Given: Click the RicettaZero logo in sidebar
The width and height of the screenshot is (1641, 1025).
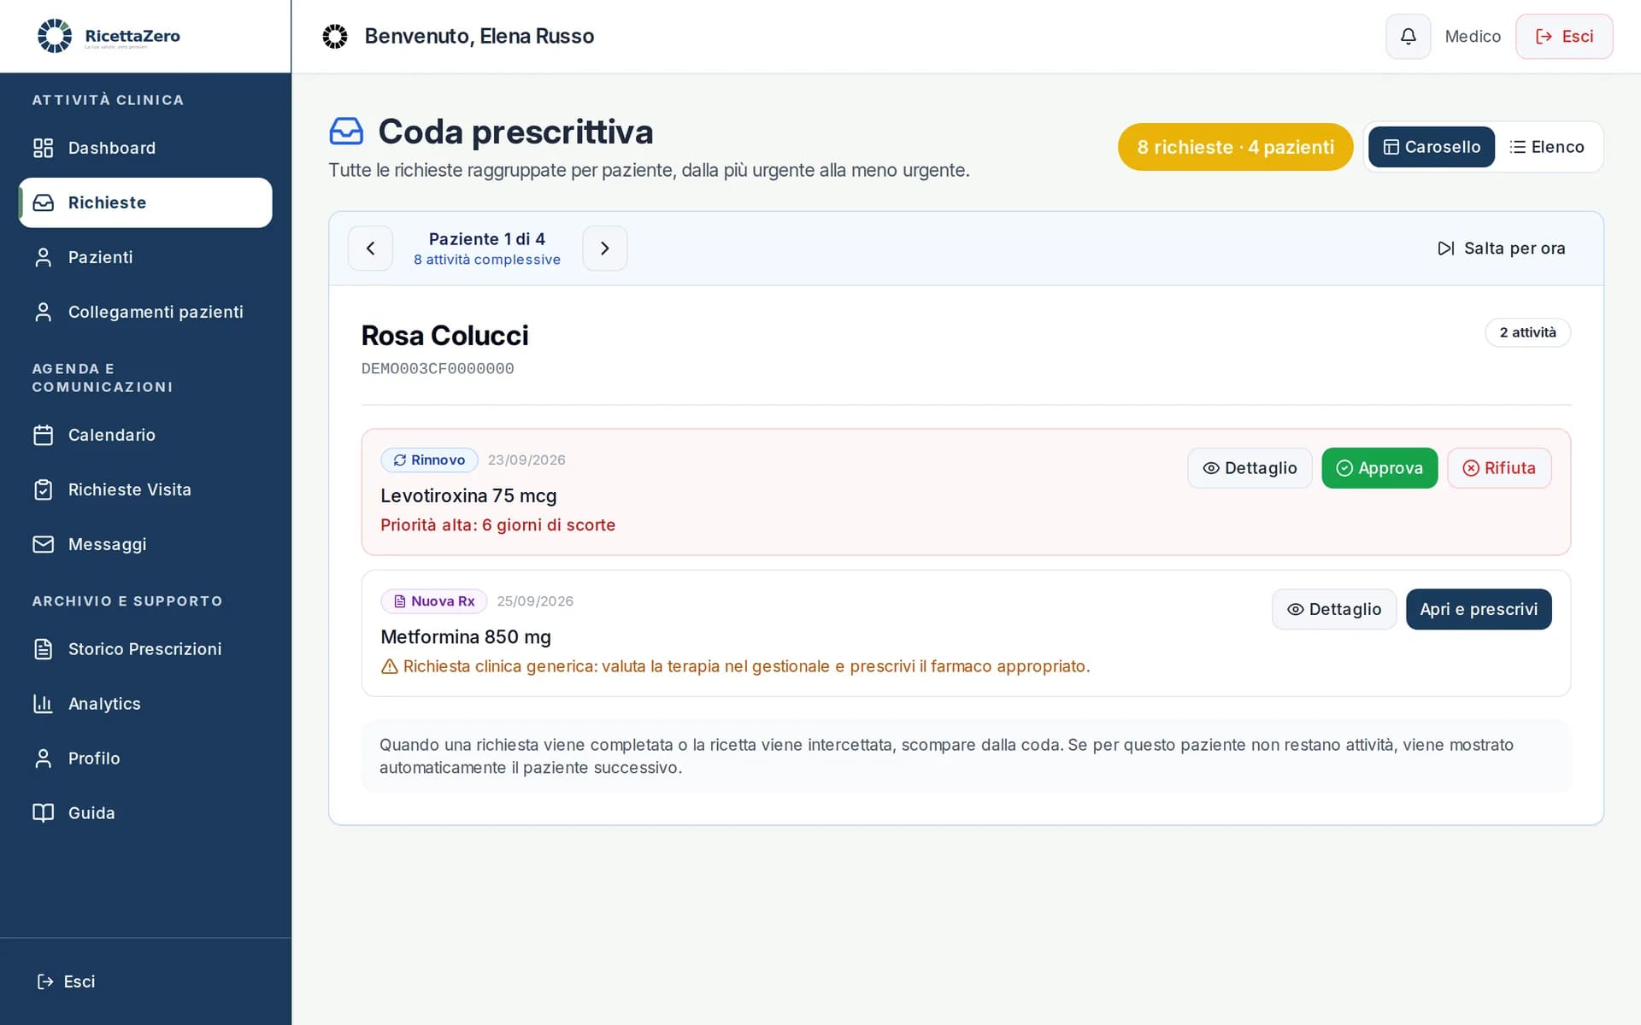Looking at the screenshot, I should point(109,36).
